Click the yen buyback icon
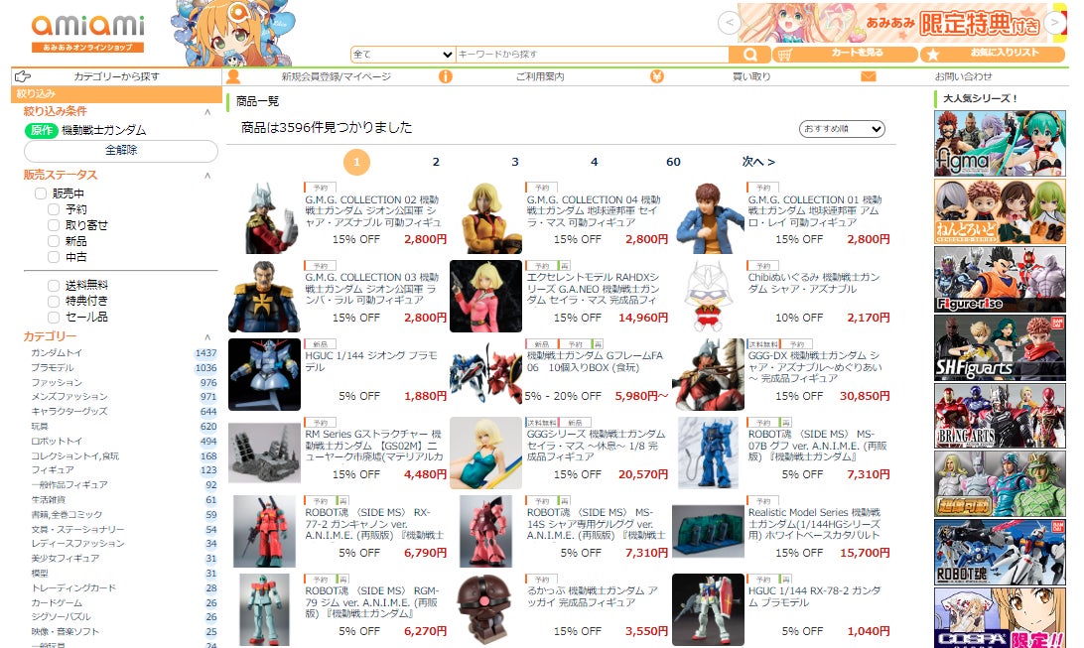The height and width of the screenshot is (648, 1084). pos(657,76)
